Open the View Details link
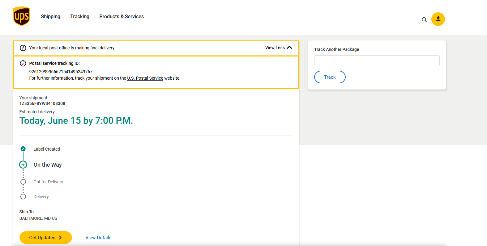Viewport: 487px width, 246px height. coord(98,238)
